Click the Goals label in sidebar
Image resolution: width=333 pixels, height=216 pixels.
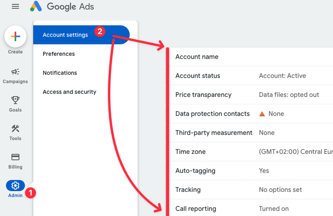[x=15, y=110]
